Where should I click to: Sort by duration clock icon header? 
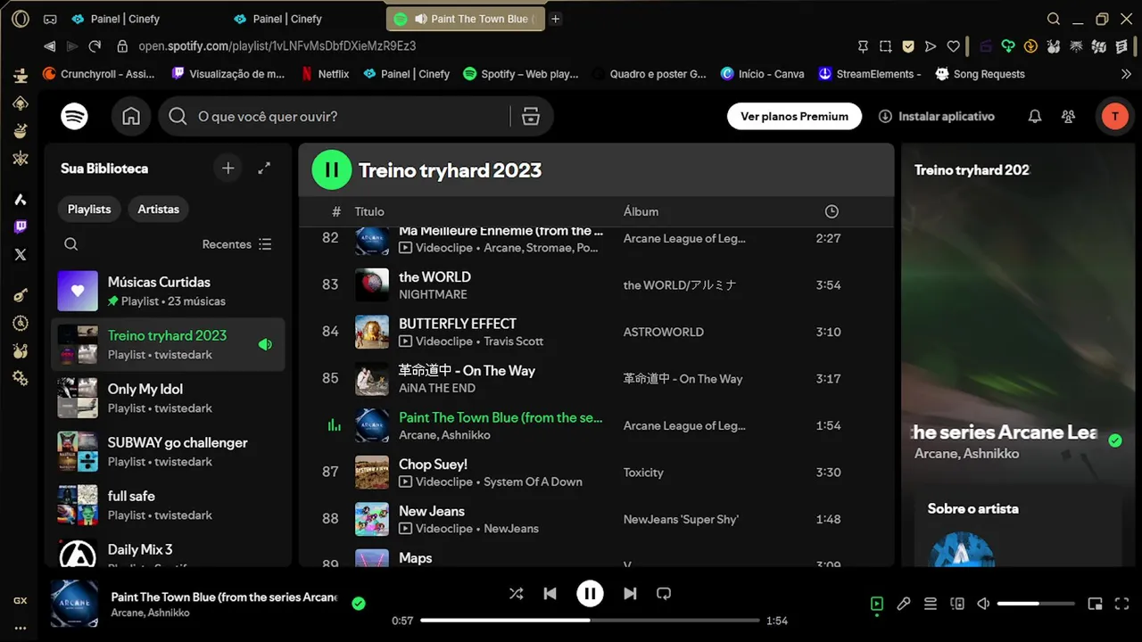point(832,211)
